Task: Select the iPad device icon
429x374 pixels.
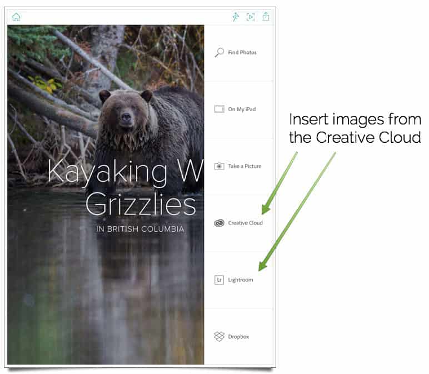Action: point(219,109)
